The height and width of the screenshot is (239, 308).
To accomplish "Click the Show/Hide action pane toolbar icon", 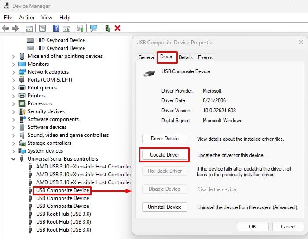I will click(66, 29).
